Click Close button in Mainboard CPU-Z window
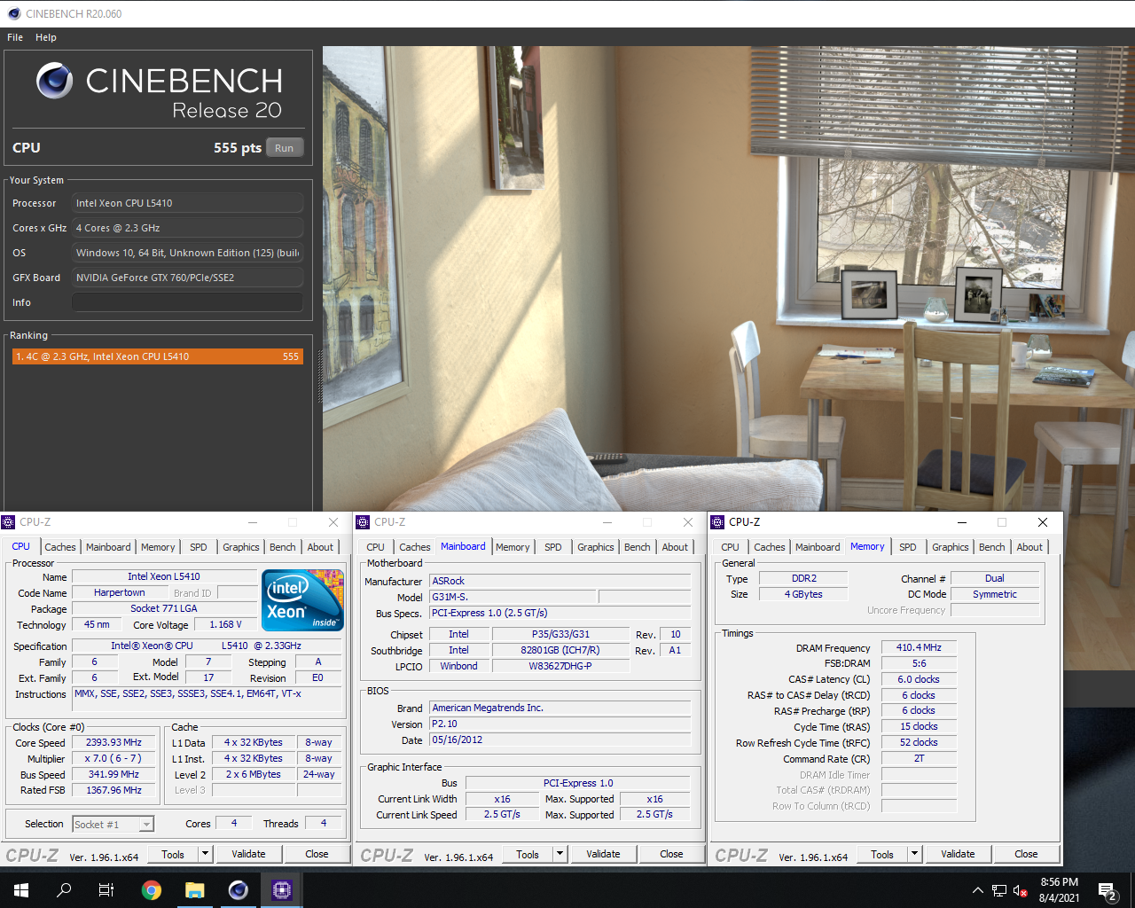 click(671, 855)
